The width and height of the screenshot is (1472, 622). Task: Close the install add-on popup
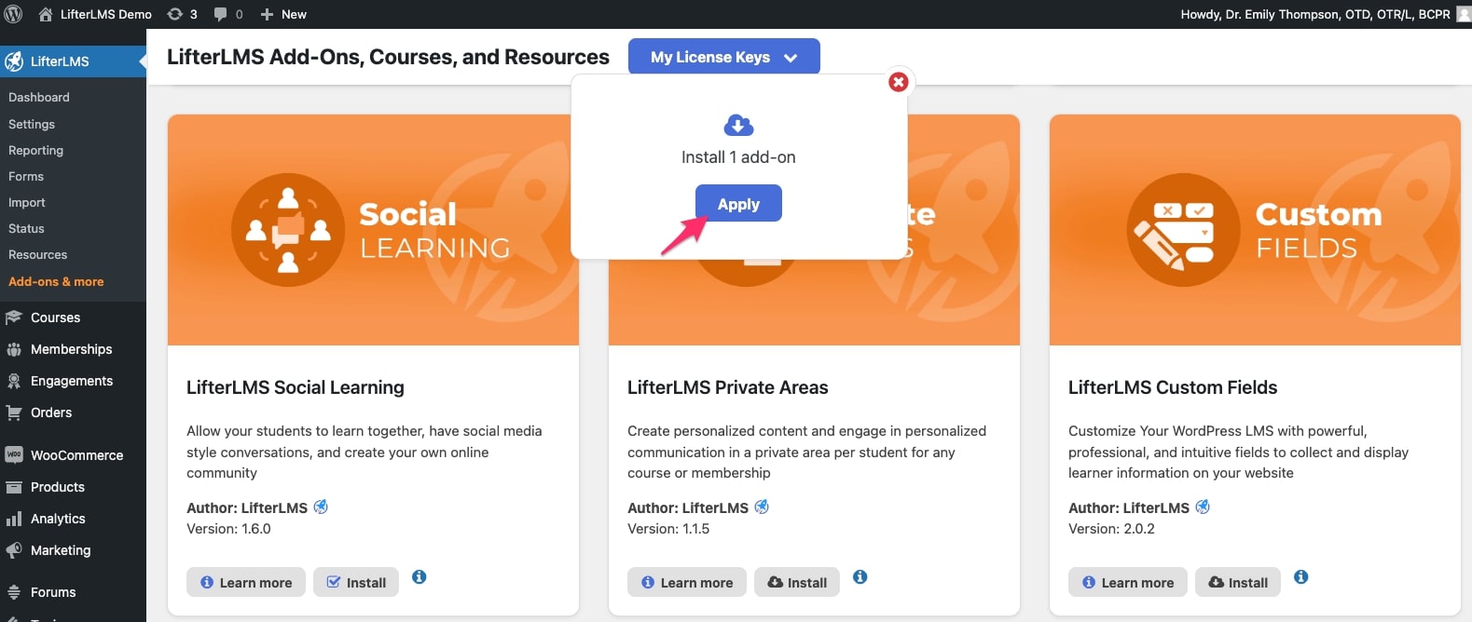point(899,82)
